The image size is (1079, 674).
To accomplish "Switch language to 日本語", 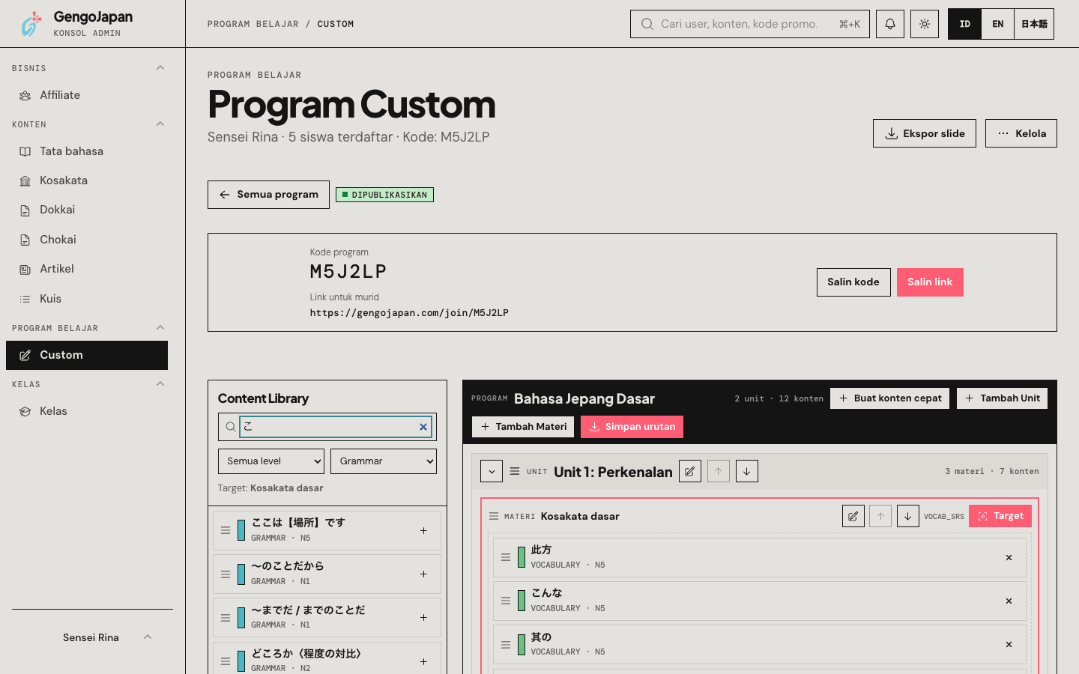I will [1034, 24].
